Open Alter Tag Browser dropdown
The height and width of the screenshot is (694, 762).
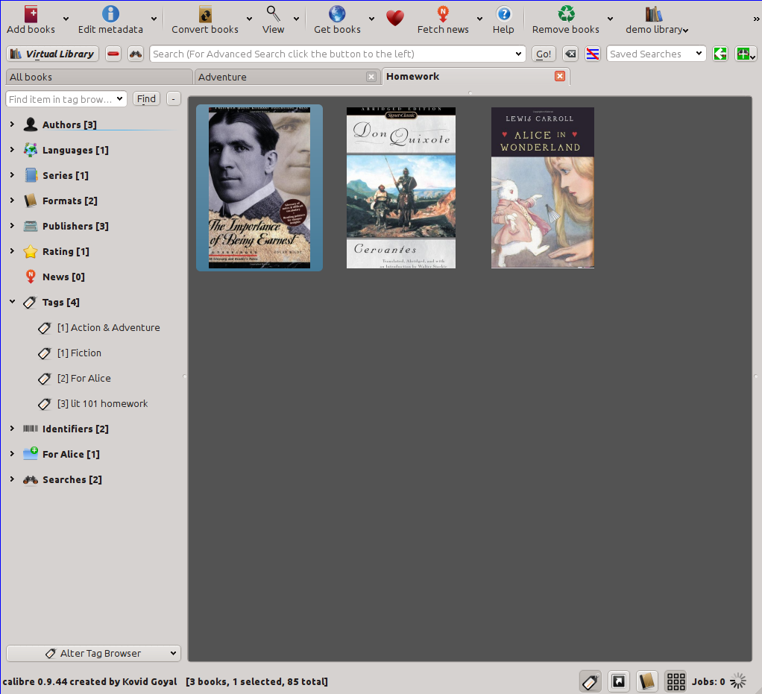(94, 653)
